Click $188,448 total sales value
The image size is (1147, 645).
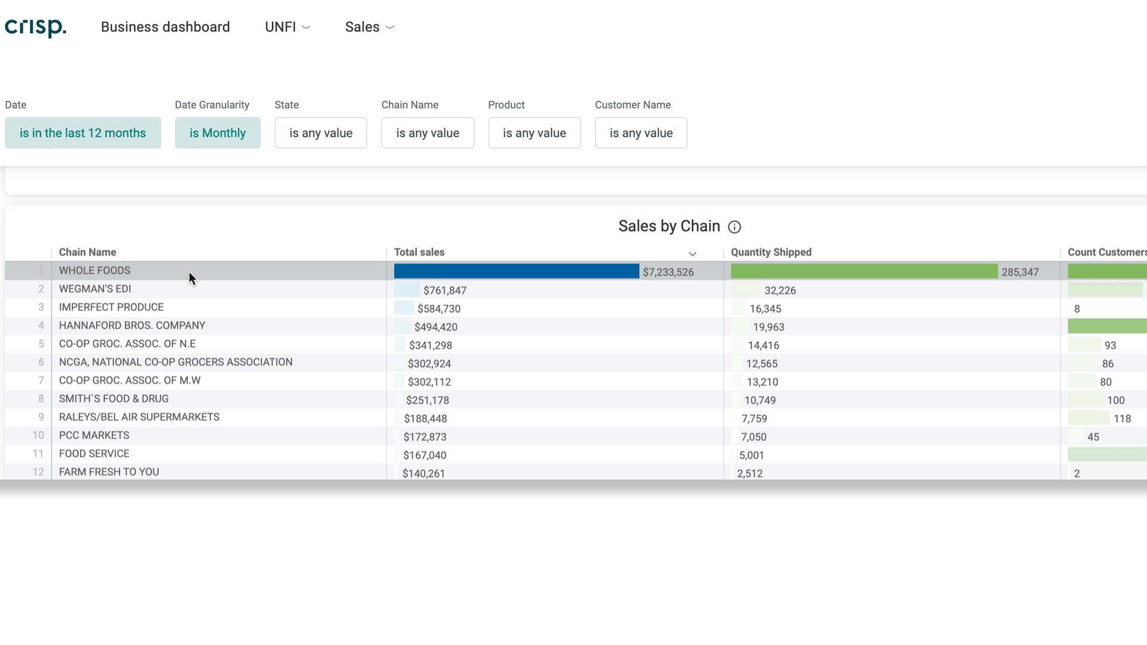pyautogui.click(x=425, y=419)
